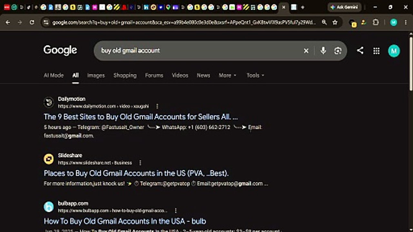Click the Slideshare URL breadcrumb
Viewport: 413px width, 232px height.
[95, 163]
